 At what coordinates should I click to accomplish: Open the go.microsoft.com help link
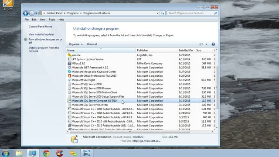click(x=146, y=141)
